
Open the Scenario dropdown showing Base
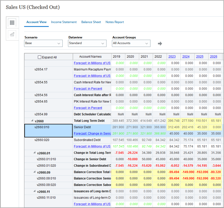pyautogui.click(x=43, y=43)
